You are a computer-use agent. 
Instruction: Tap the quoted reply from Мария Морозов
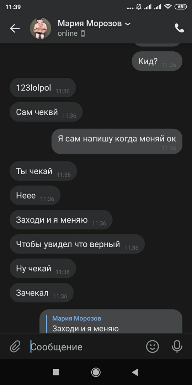(111, 322)
